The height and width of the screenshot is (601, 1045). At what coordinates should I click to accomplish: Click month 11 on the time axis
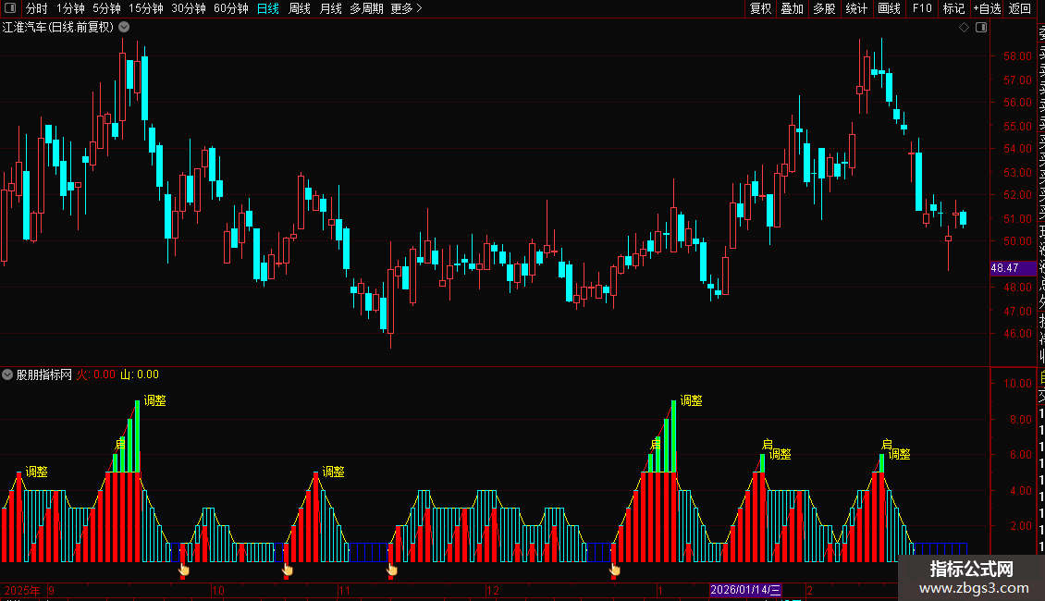344,590
